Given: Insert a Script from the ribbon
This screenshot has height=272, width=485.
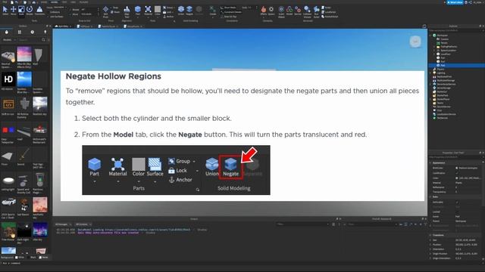Looking at the screenshot, I should point(326,8).
